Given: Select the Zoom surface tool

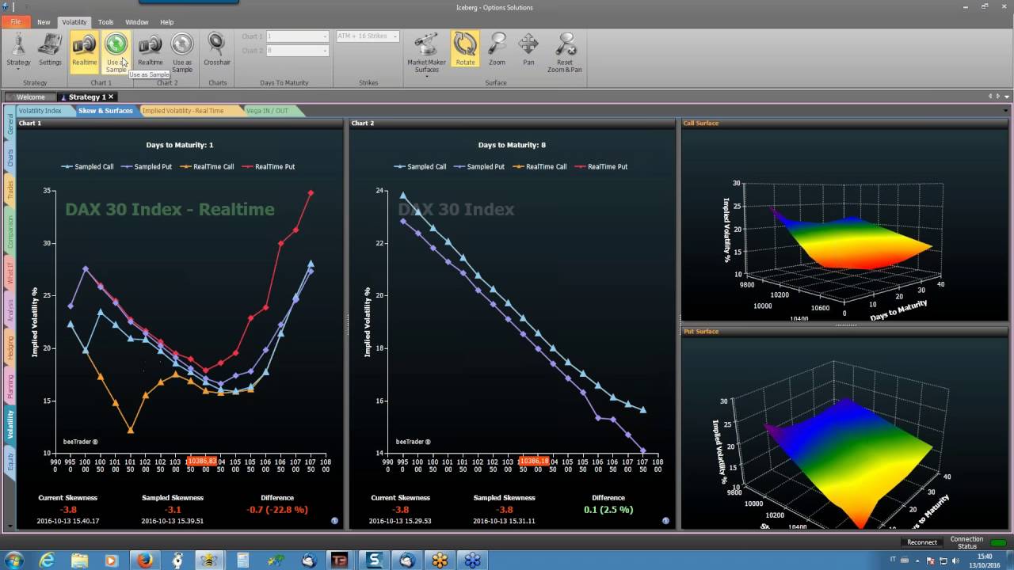Looking at the screenshot, I should click(x=497, y=49).
